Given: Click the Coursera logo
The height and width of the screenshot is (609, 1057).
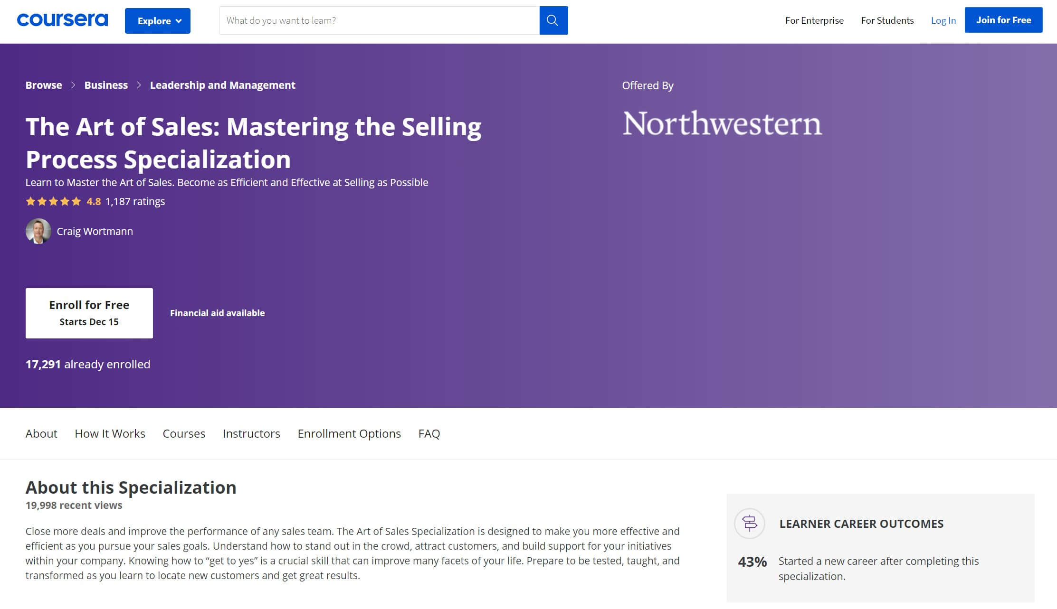Looking at the screenshot, I should [x=62, y=20].
